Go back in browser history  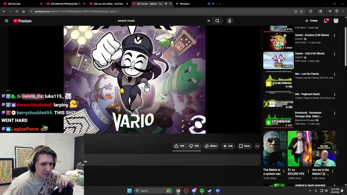point(4,11)
